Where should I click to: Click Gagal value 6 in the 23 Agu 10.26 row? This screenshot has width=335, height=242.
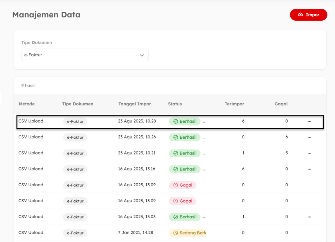[x=287, y=137]
